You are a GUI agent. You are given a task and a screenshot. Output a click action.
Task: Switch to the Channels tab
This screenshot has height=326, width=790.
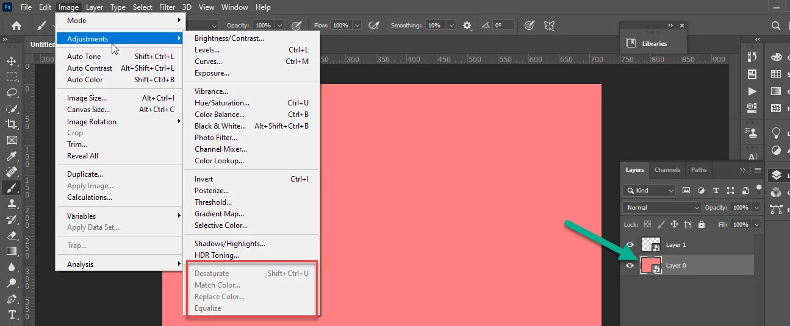(667, 170)
